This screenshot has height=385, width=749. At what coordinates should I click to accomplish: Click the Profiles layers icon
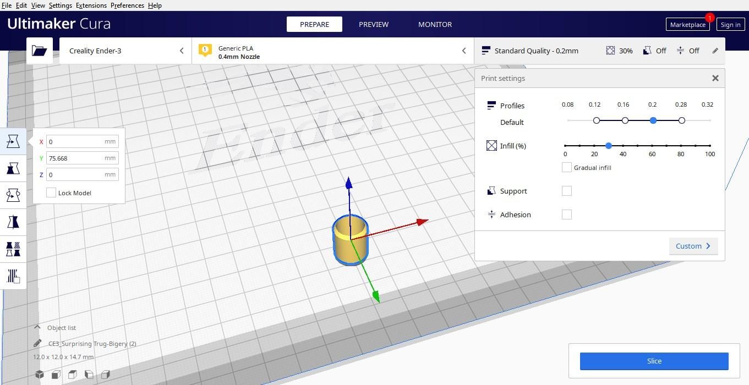[491, 106]
